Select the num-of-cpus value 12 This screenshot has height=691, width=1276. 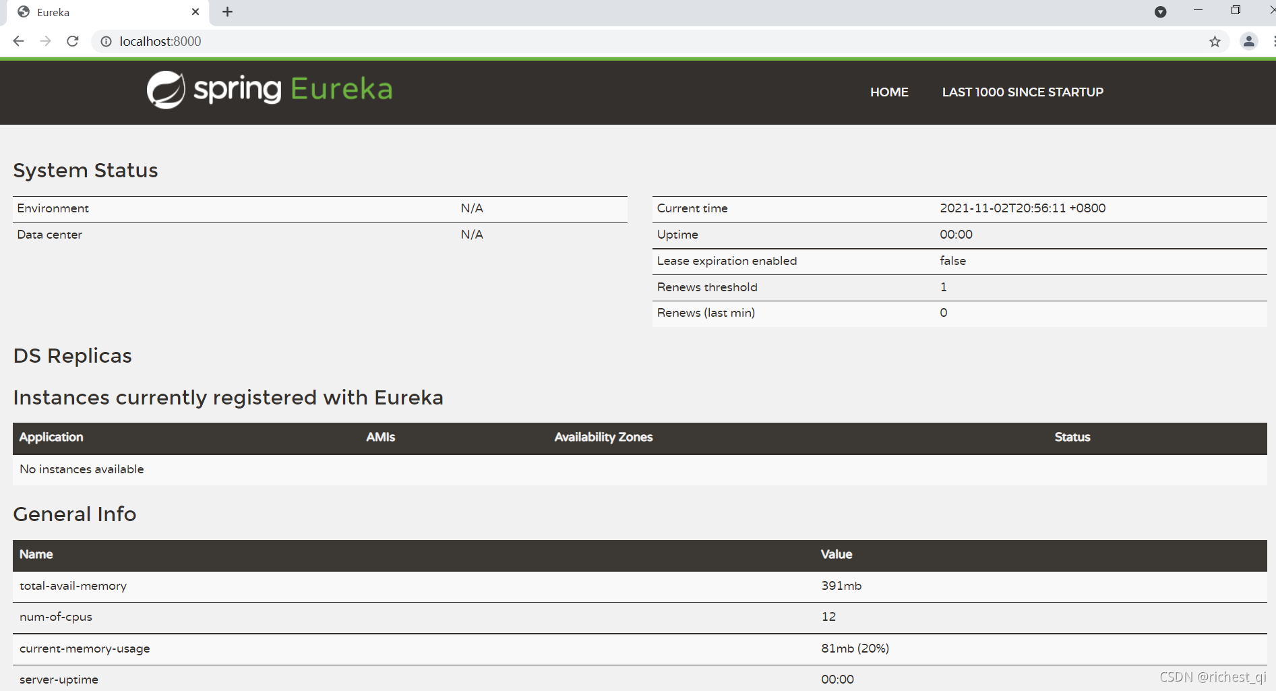click(x=828, y=617)
